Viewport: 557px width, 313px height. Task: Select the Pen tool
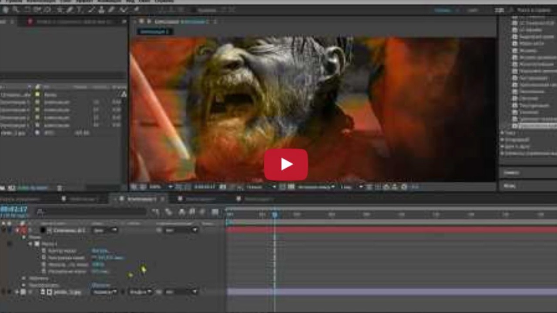tap(70, 9)
